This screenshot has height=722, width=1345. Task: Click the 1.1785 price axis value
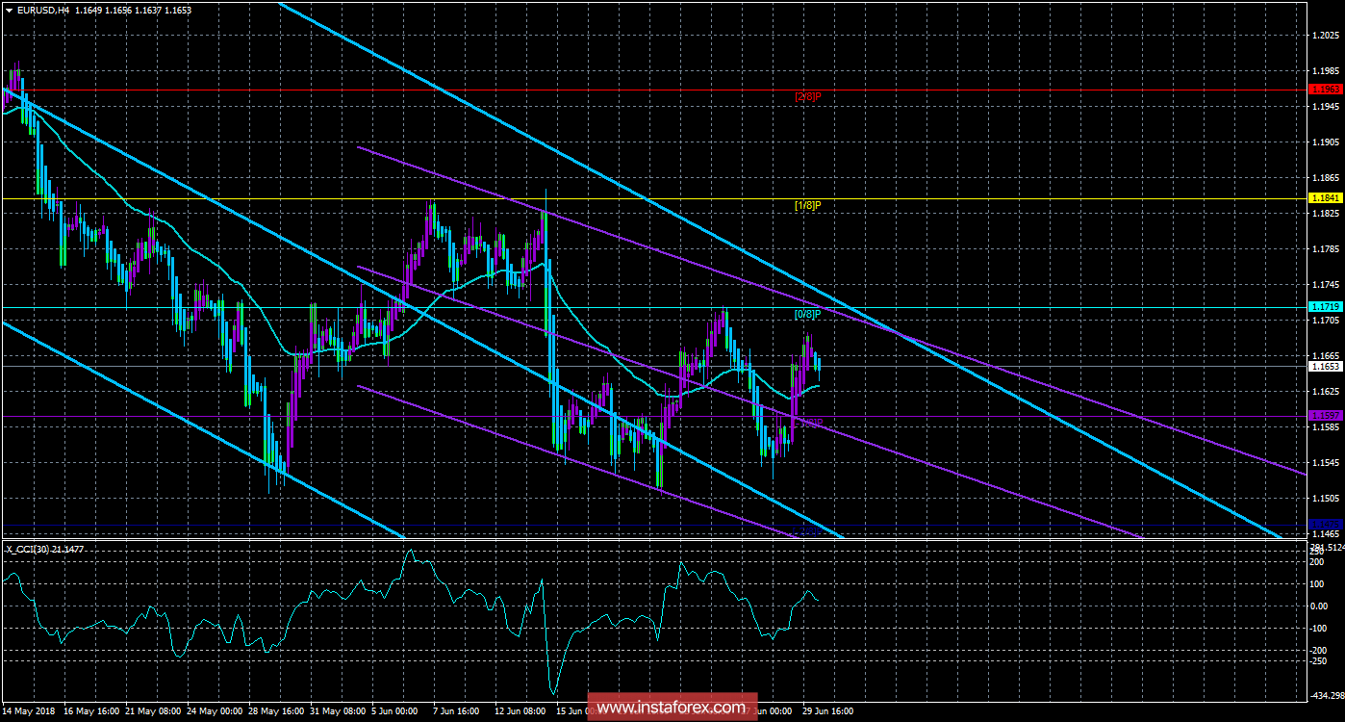coord(1326,248)
